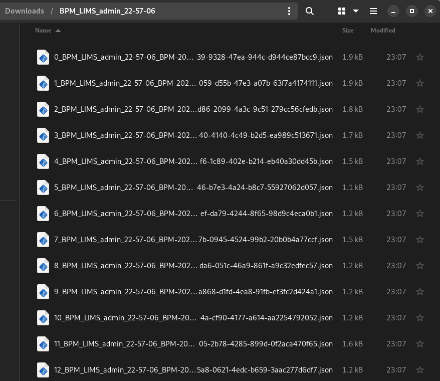Select file 2_BPM_LIMS ending in cfedb.json

(x=193, y=109)
